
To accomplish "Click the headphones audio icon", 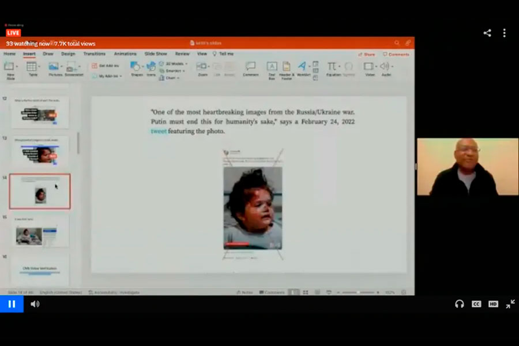I will pyautogui.click(x=459, y=304).
